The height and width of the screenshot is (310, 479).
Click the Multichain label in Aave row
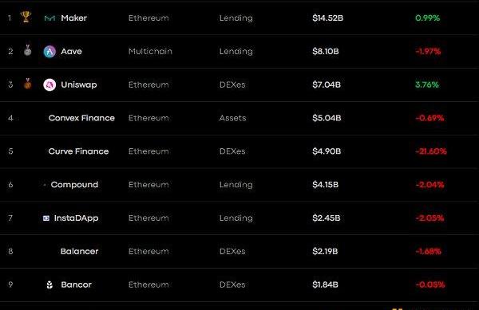coord(150,51)
